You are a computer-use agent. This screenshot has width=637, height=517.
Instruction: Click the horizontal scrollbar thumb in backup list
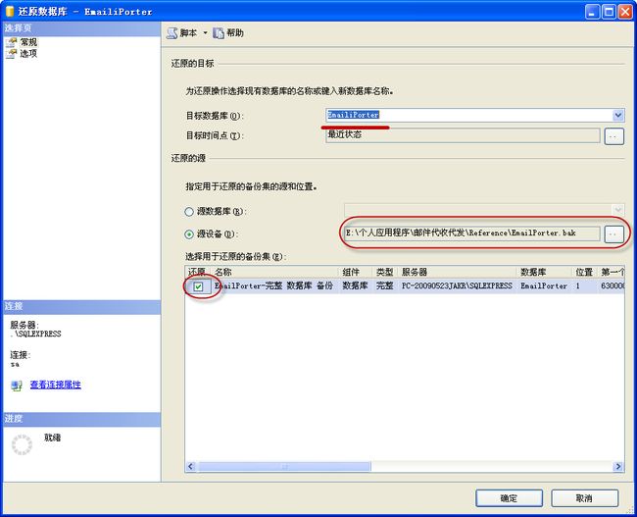point(283,467)
